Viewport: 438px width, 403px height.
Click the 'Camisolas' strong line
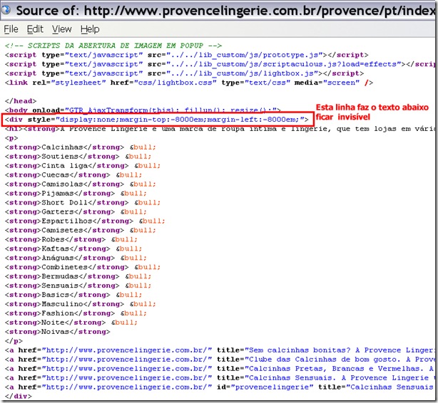coord(80,184)
